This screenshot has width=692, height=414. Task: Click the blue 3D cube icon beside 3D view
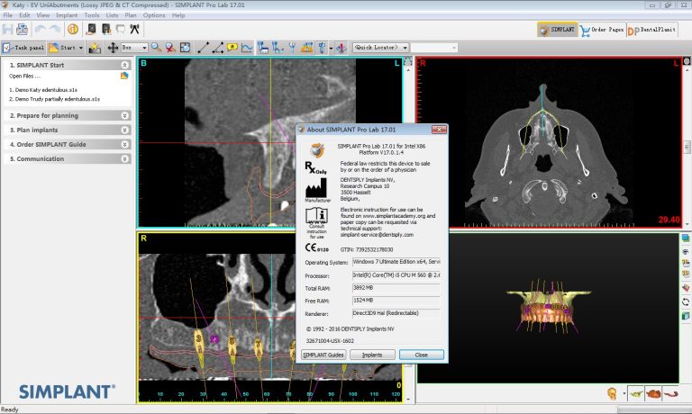pos(686,238)
